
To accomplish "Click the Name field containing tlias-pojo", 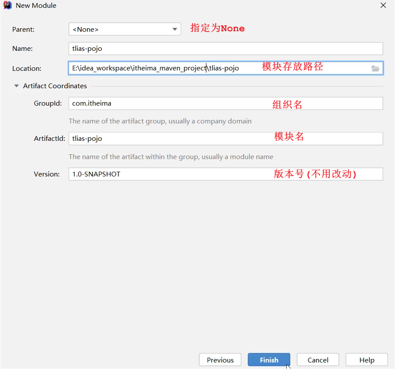I will pyautogui.click(x=226, y=49).
